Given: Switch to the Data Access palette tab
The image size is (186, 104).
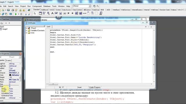Looking at the screenshot, I should click(x=67, y=10).
